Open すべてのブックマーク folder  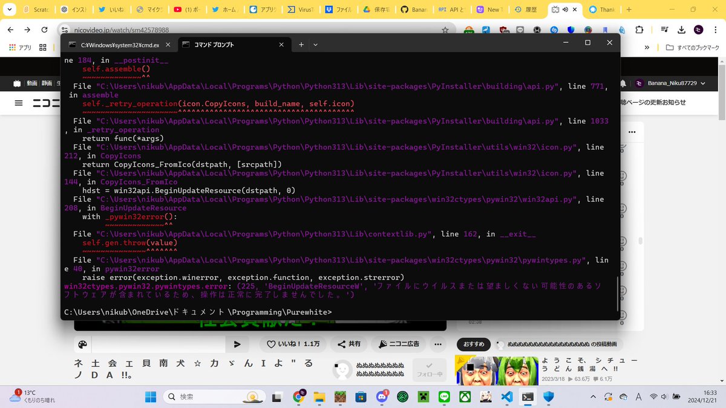coord(693,47)
